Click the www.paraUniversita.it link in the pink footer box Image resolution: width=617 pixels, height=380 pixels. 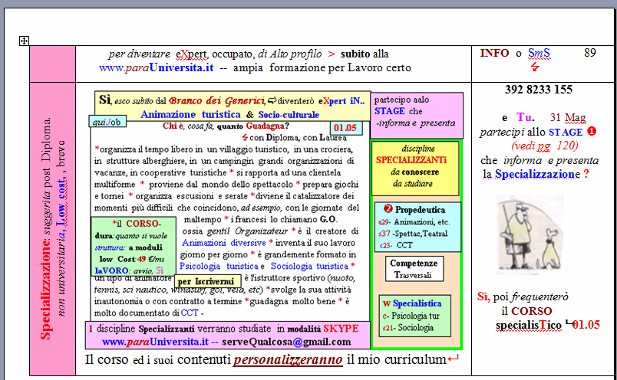click(x=155, y=342)
